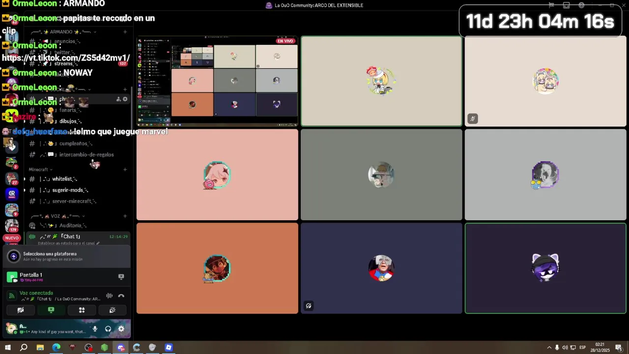Viewport: 629px width, 354px height.
Task: Click Voz conectada connection status
Action: coord(36,293)
